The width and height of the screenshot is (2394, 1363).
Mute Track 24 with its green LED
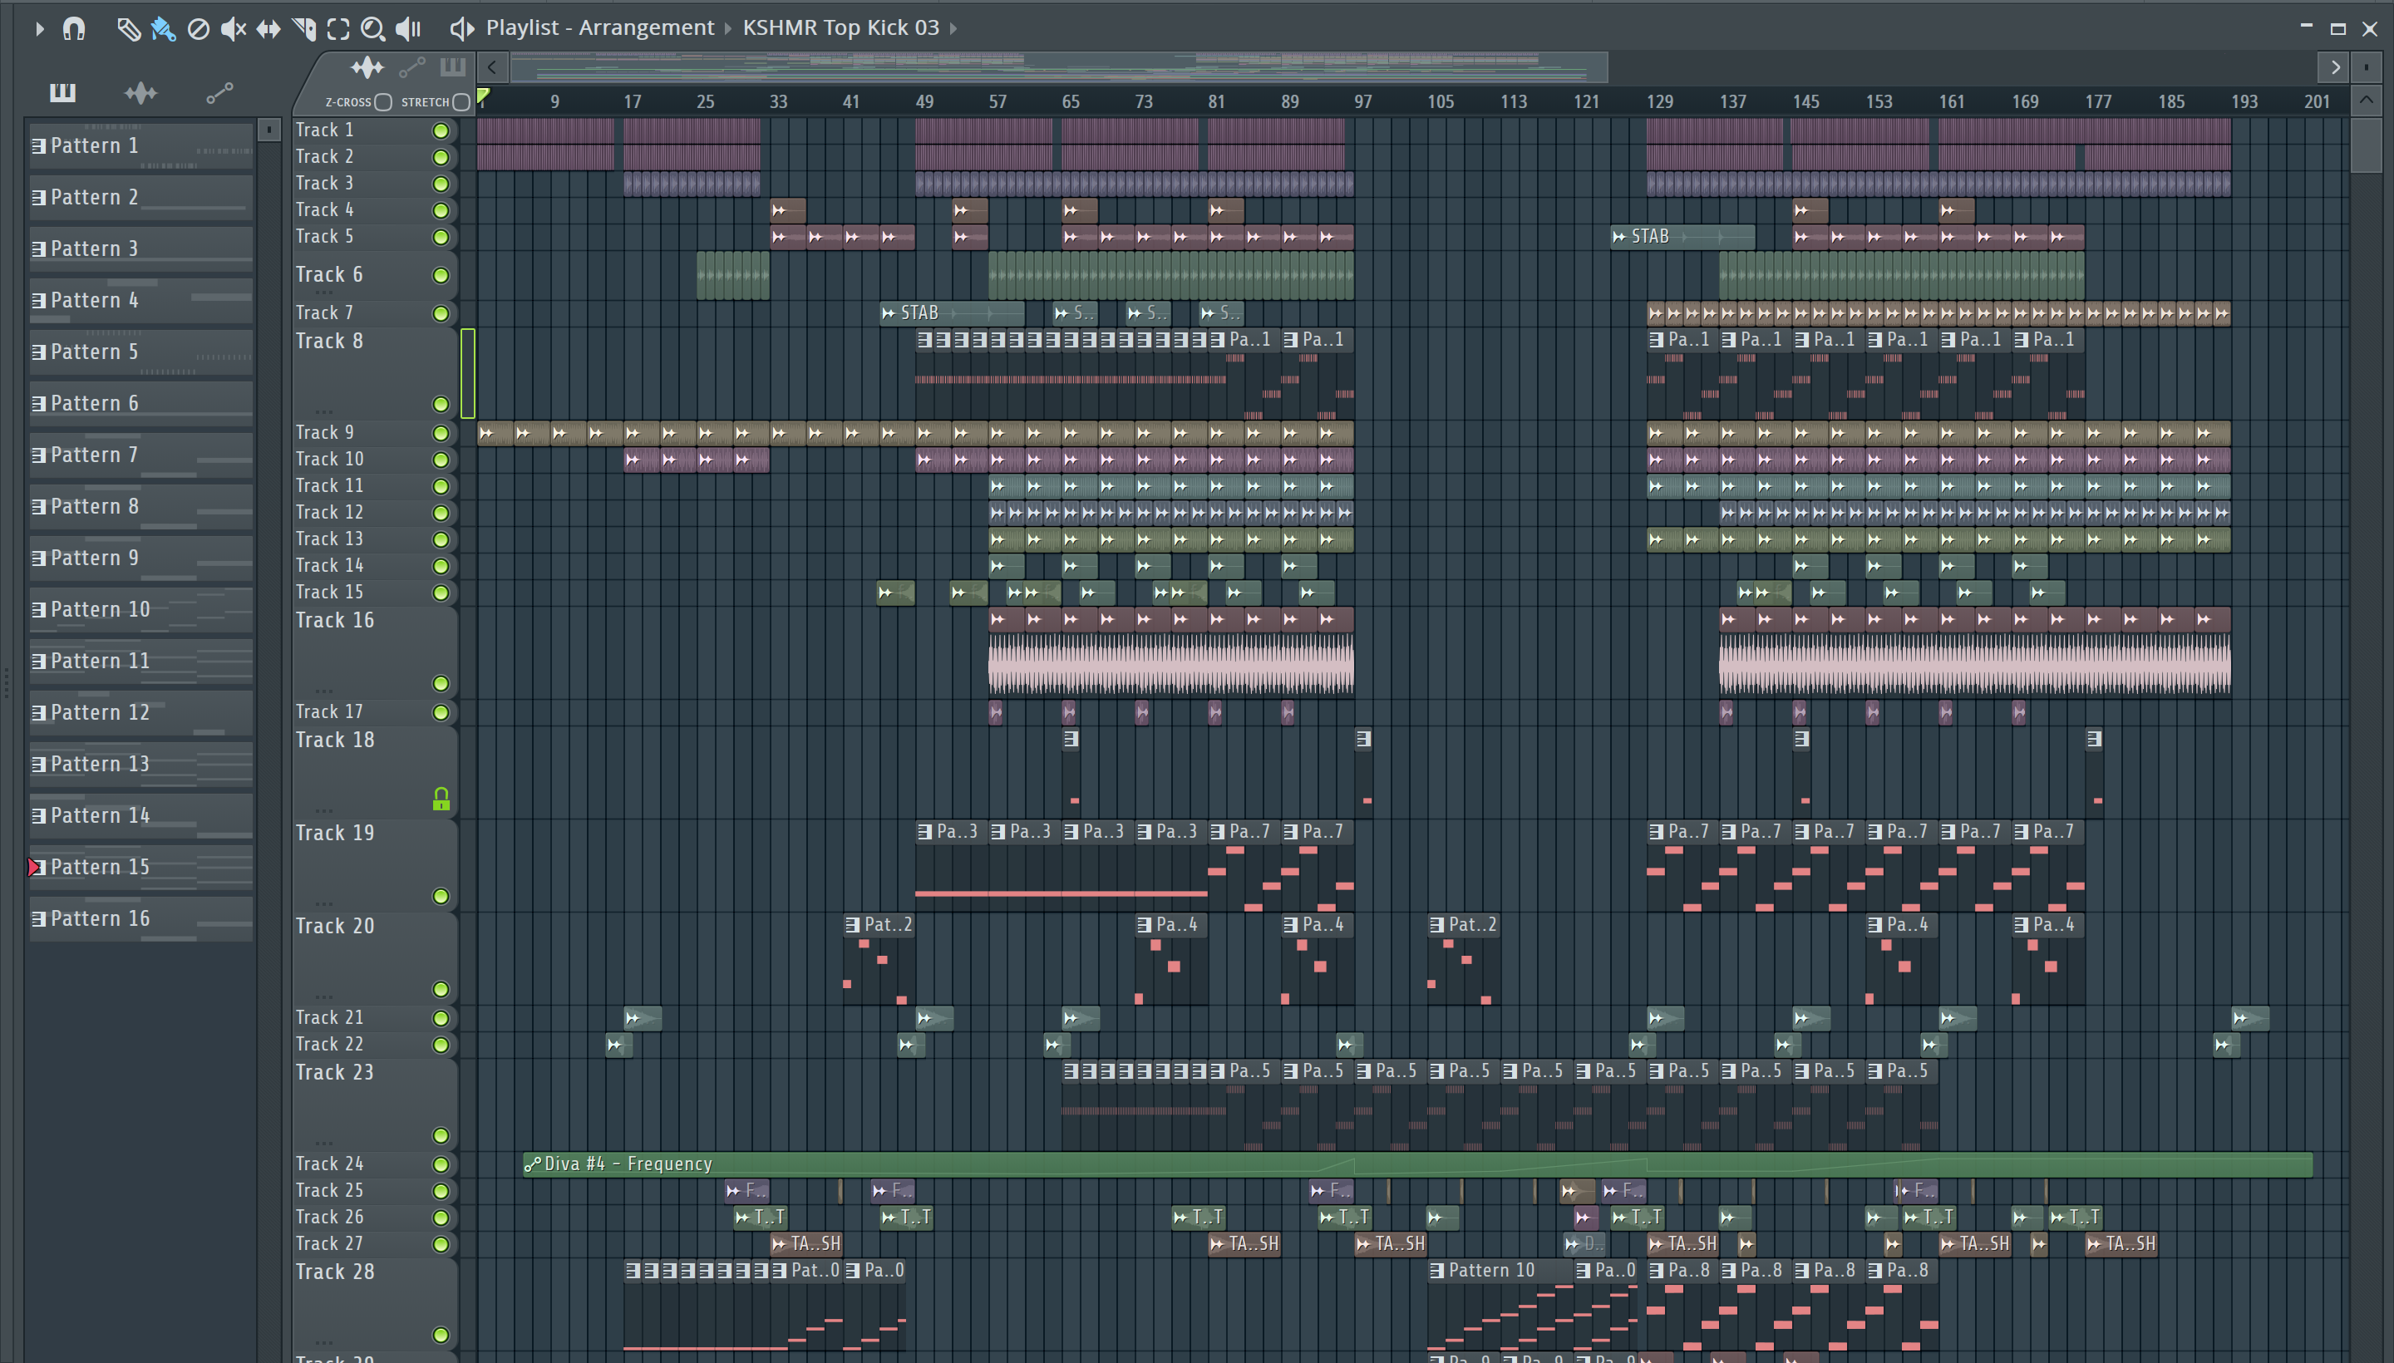pos(440,1164)
